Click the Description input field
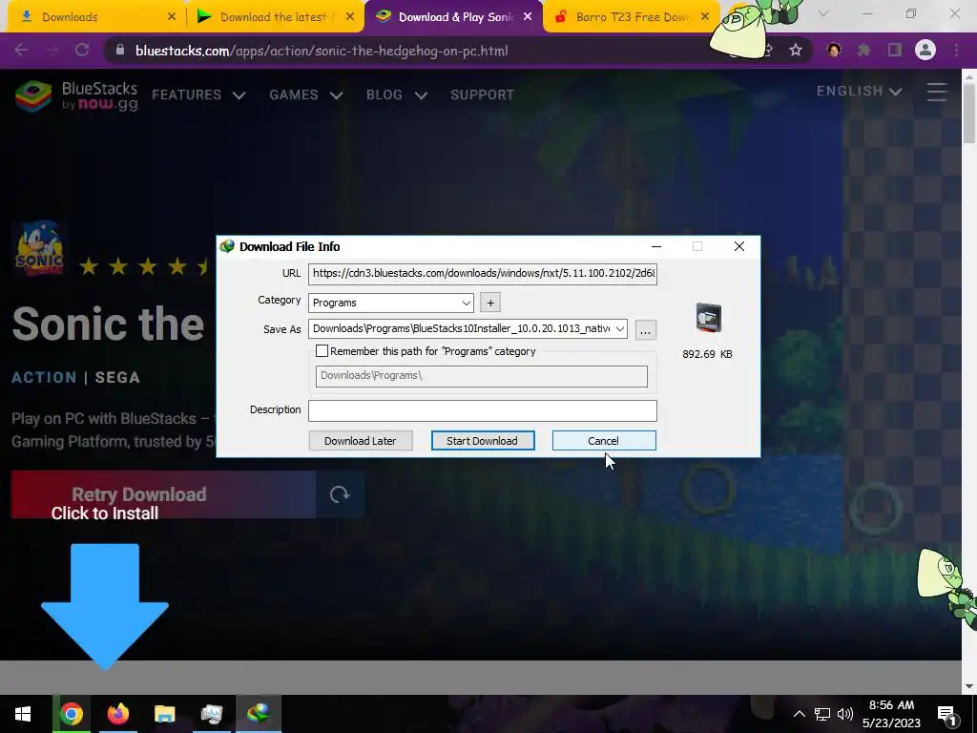 tap(482, 410)
